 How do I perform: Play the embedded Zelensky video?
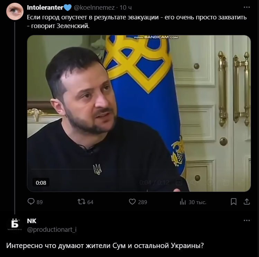(139, 113)
